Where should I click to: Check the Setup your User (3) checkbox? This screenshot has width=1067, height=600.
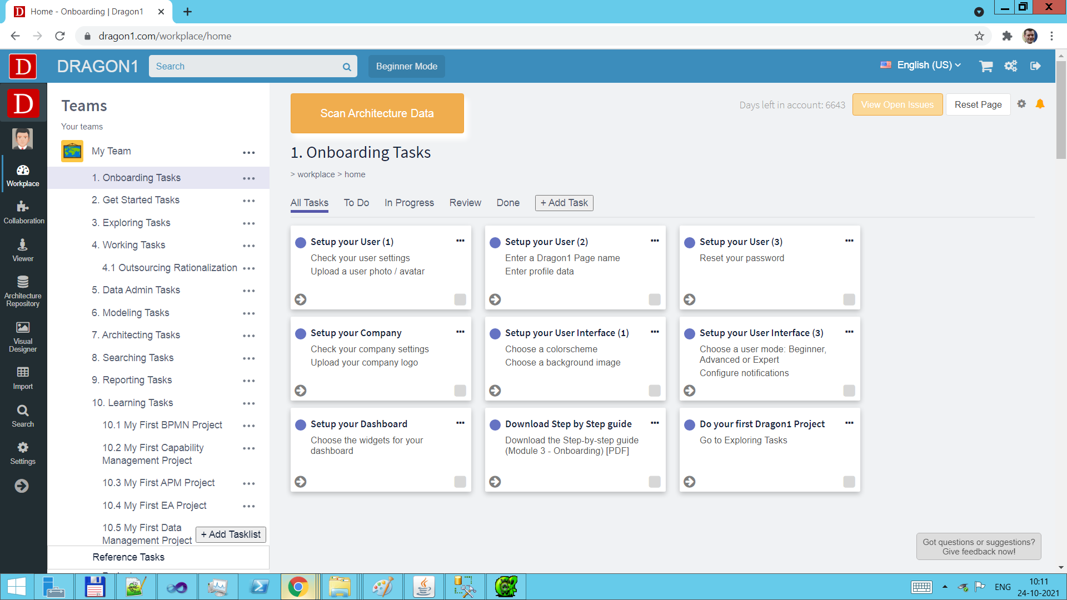point(849,299)
